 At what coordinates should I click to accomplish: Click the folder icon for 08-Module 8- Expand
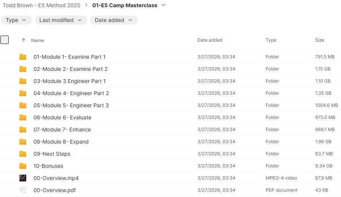point(23,142)
